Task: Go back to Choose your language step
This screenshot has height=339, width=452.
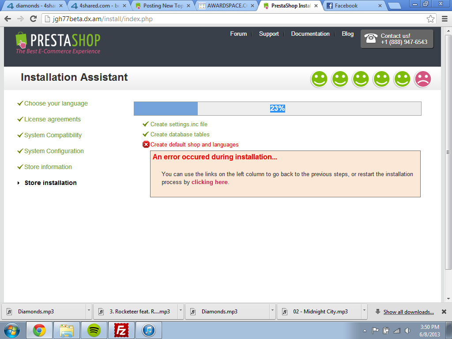Action: click(56, 103)
